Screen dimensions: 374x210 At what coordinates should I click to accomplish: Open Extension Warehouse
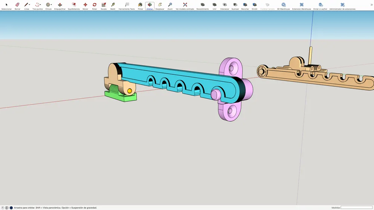(x=301, y=6)
